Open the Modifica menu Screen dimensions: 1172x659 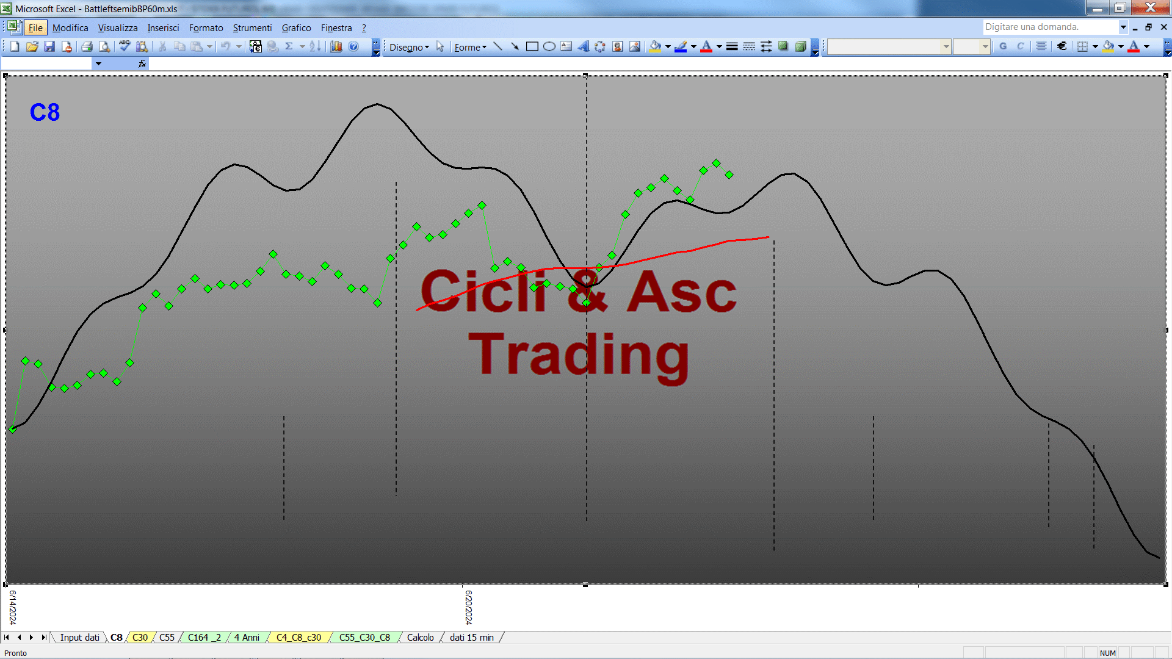click(x=70, y=27)
